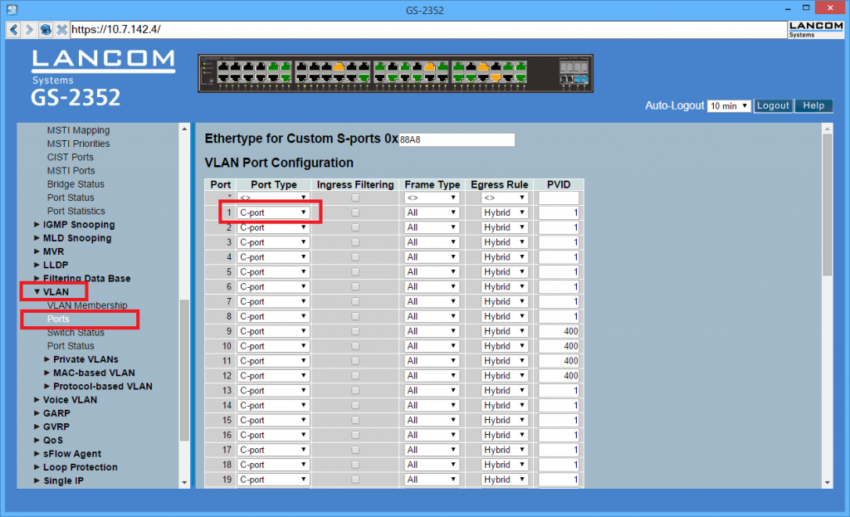Change the Auto-Logout time dropdown

click(729, 105)
